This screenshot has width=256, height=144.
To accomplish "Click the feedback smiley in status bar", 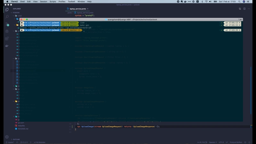I will pos(245,142).
